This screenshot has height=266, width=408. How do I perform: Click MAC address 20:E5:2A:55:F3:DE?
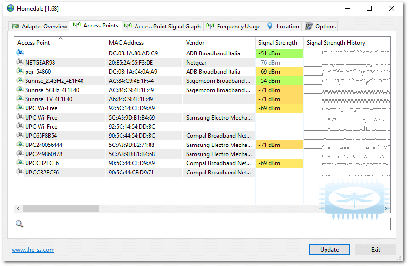pyautogui.click(x=131, y=63)
